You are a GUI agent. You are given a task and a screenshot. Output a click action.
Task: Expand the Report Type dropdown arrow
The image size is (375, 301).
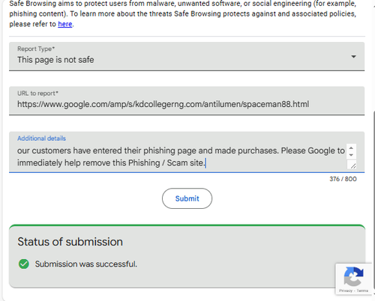click(353, 57)
